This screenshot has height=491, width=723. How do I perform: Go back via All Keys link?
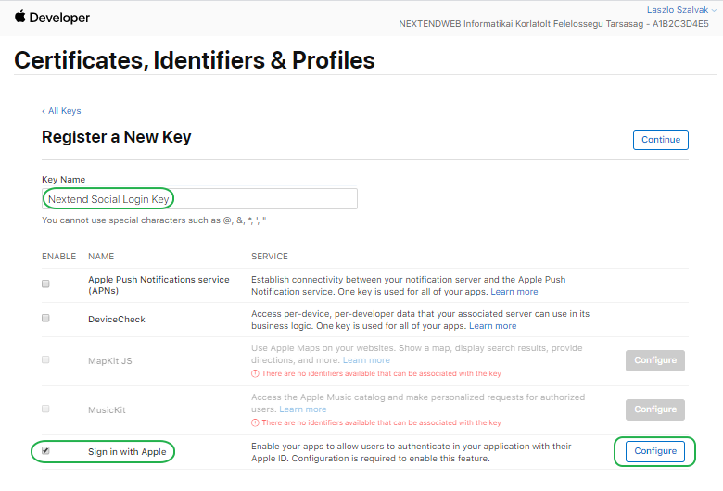pos(61,111)
